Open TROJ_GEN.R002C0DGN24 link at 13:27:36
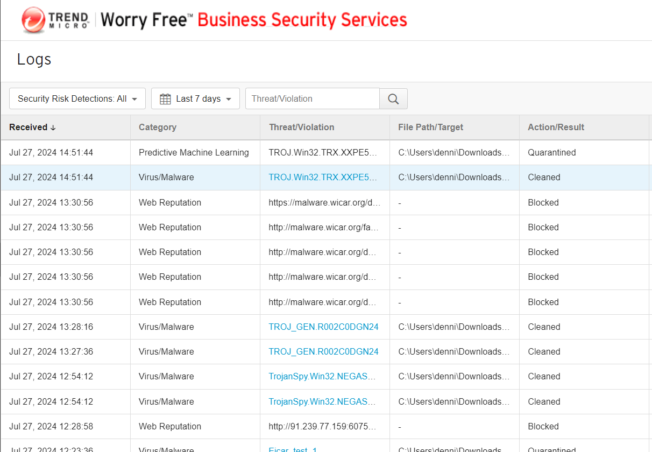 tap(323, 352)
